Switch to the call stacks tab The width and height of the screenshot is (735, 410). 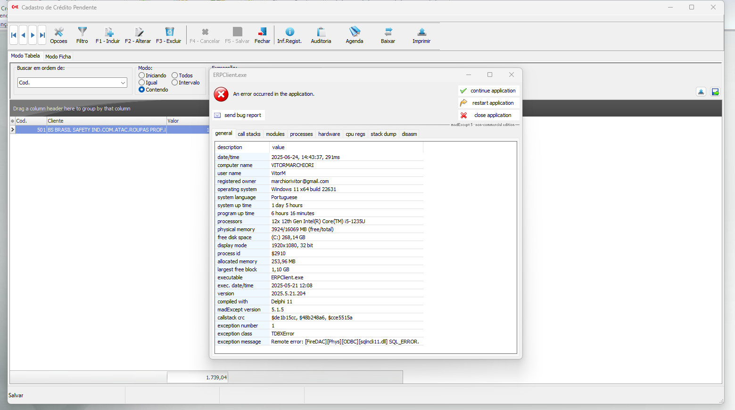(249, 134)
